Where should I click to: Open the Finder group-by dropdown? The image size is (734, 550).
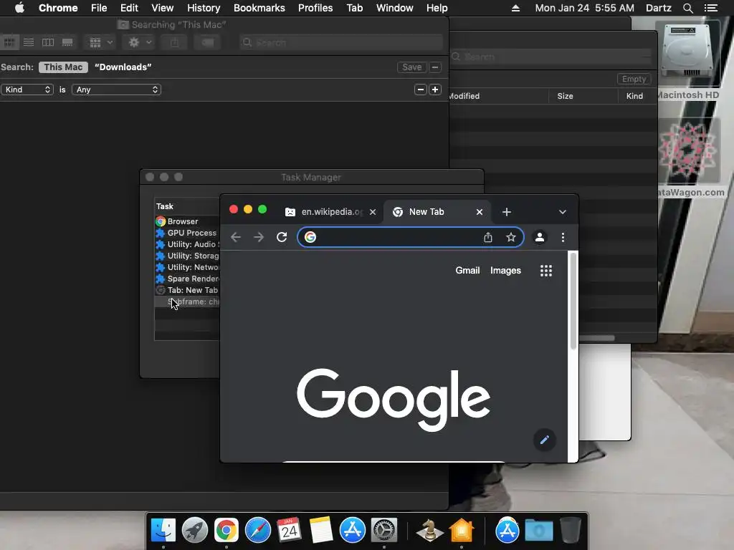coord(100,42)
